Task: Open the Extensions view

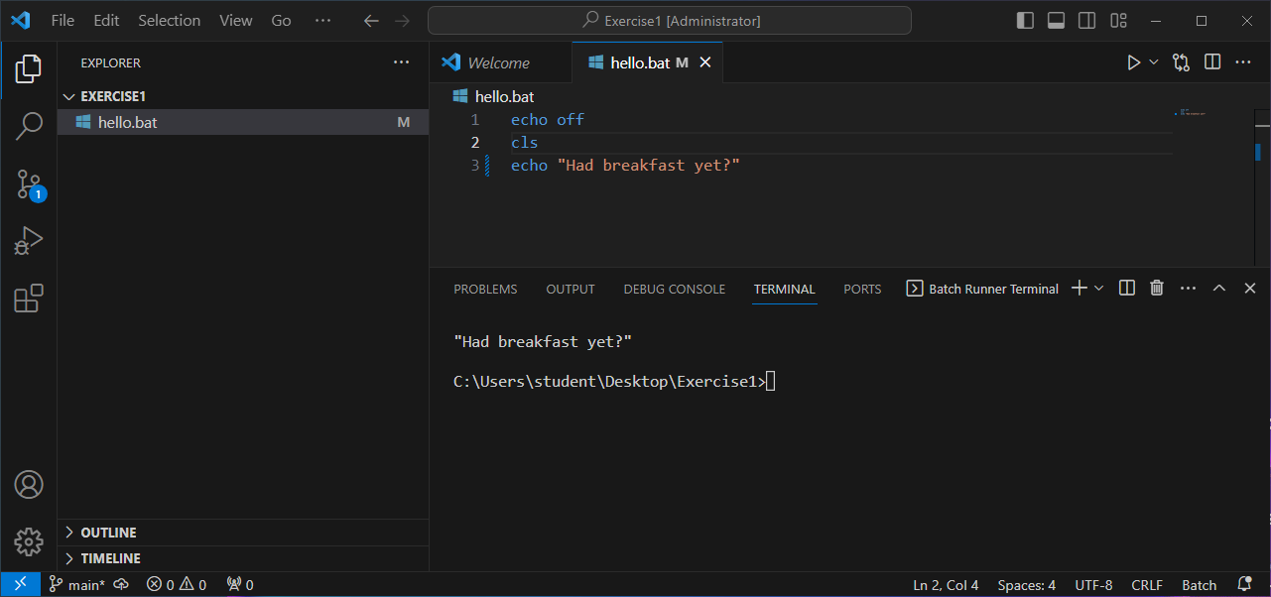Action: click(x=29, y=298)
